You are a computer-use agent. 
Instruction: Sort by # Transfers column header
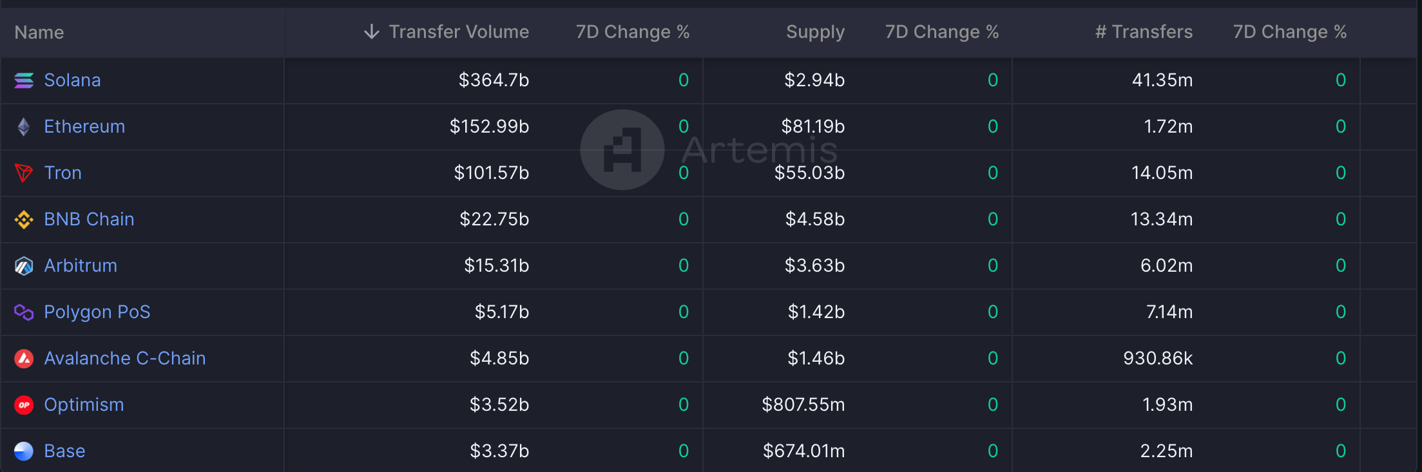point(1144,32)
